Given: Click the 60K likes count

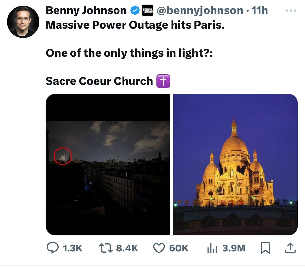Looking at the screenshot, I should [179, 248].
